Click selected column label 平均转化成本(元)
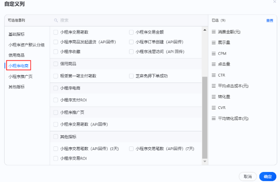280x182 pixels. point(233,119)
